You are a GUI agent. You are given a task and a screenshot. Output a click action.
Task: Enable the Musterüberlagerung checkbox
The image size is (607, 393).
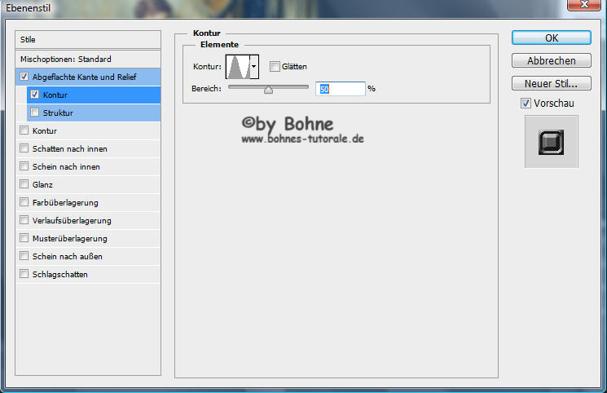point(24,237)
